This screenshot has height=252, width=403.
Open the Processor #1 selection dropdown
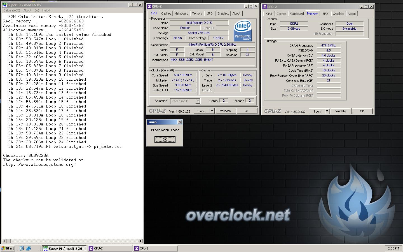pos(198,101)
